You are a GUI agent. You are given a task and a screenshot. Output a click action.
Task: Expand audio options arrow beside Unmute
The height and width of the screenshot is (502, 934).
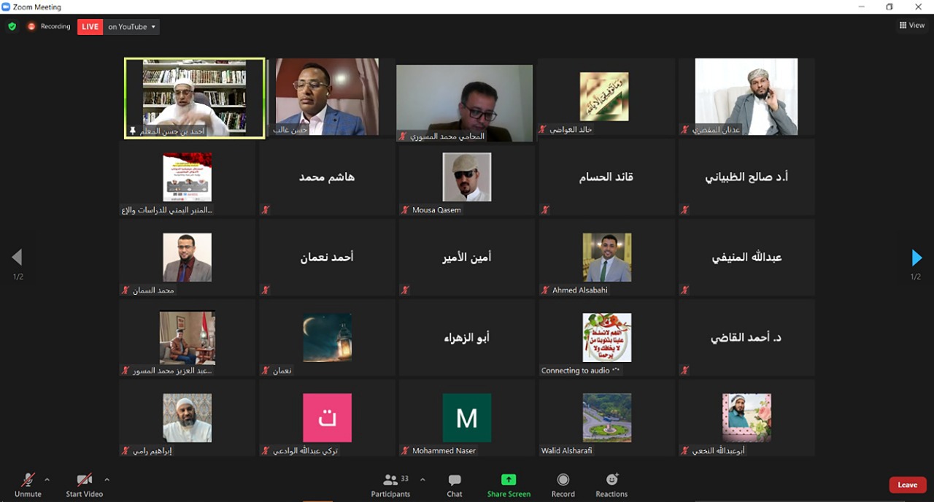coord(47,479)
